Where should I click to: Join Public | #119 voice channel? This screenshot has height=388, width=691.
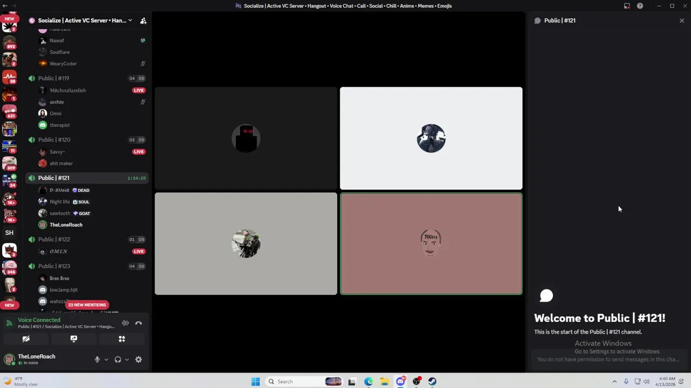(87, 78)
